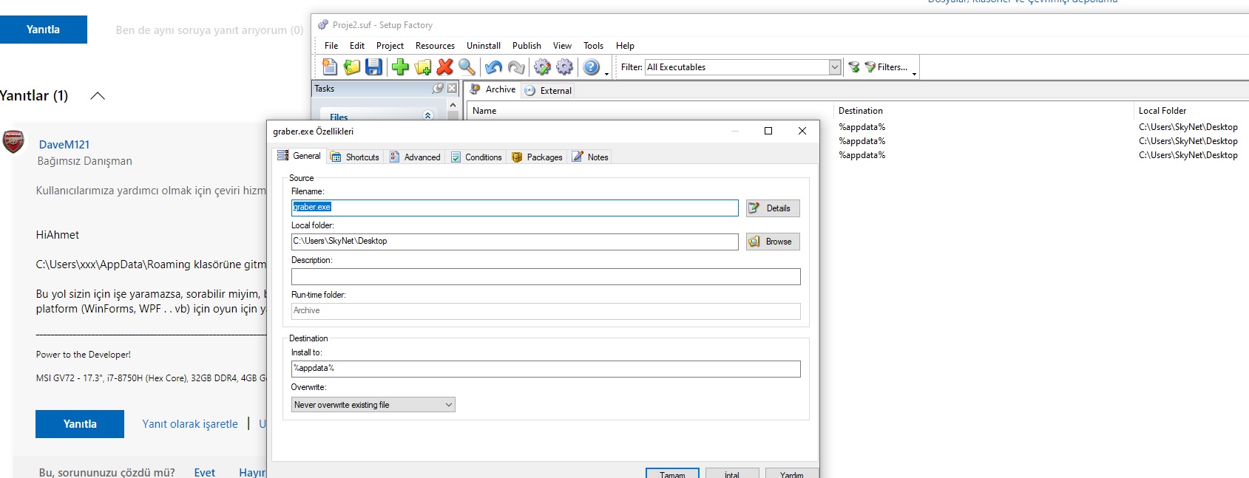Click top Yanıtla reply button
The width and height of the screenshot is (1249, 478).
click(44, 30)
